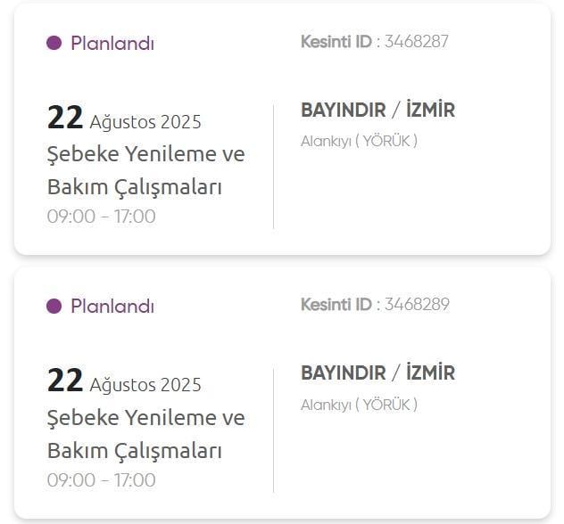Screen dimensions: 564x524
Task: Click the bold date number 22 in the top card
Action: pyautogui.click(x=64, y=118)
